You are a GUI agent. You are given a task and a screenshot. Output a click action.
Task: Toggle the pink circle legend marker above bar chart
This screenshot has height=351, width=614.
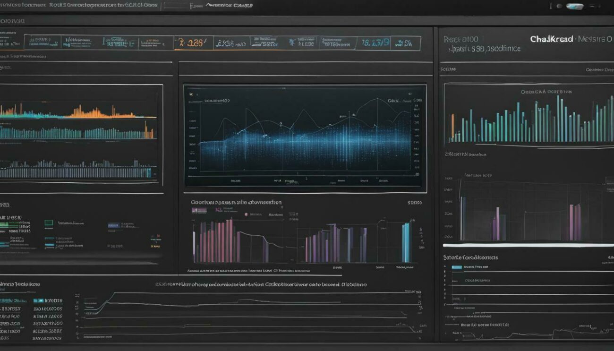(246, 214)
